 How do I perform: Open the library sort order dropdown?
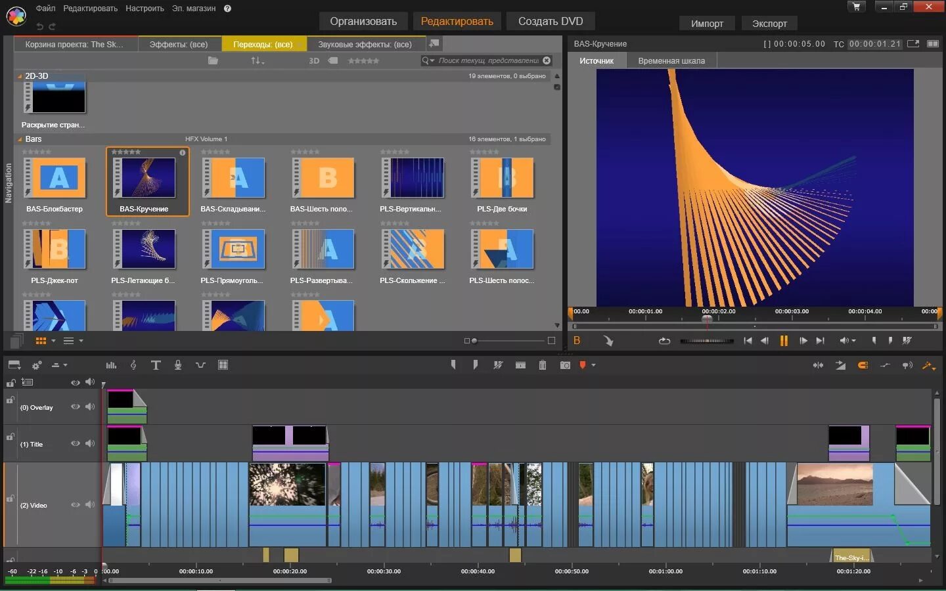(x=258, y=60)
